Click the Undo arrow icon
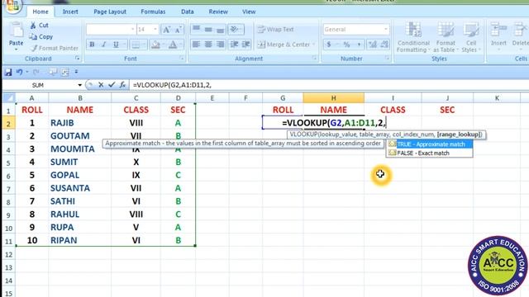The width and height of the screenshot is (529, 297). [x=19, y=72]
